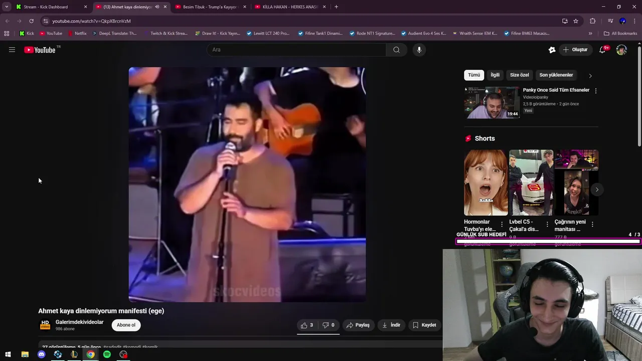Switch to KİLLA HAKAN browser tab
The width and height of the screenshot is (642, 361).
(x=289, y=7)
